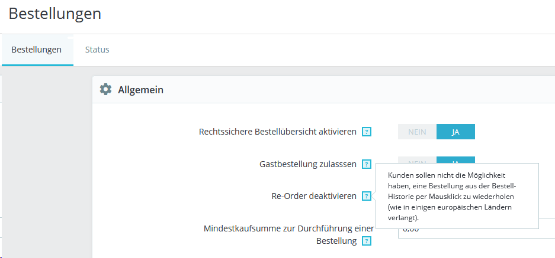Click help icon under Mindestkaufsumme label

tap(367, 241)
